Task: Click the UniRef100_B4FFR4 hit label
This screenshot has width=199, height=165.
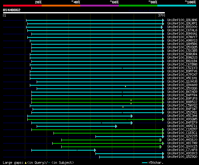Action: (x=182, y=95)
